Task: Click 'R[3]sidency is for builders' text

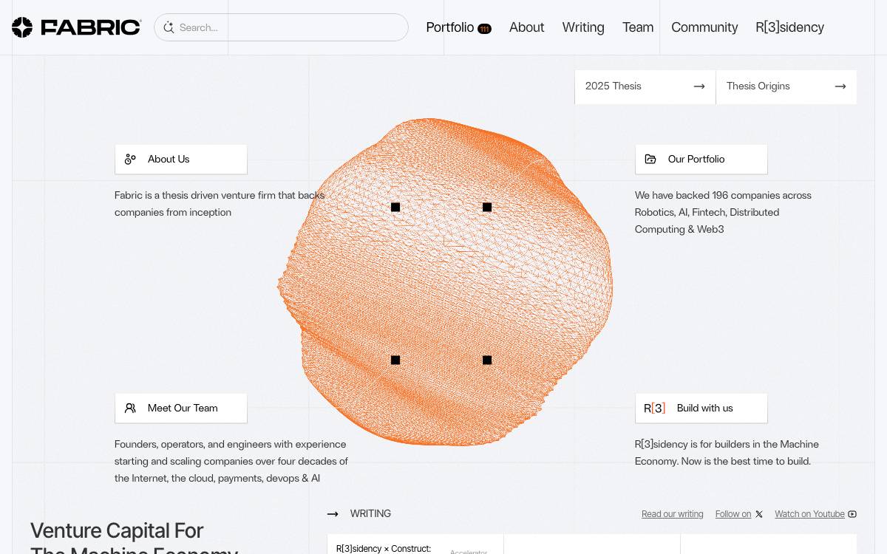Action: click(727, 453)
